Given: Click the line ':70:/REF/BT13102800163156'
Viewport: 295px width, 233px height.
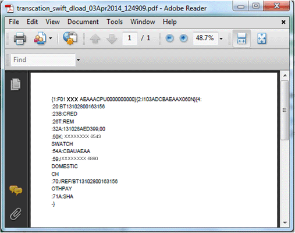Looking at the screenshot, I should coord(84,181).
